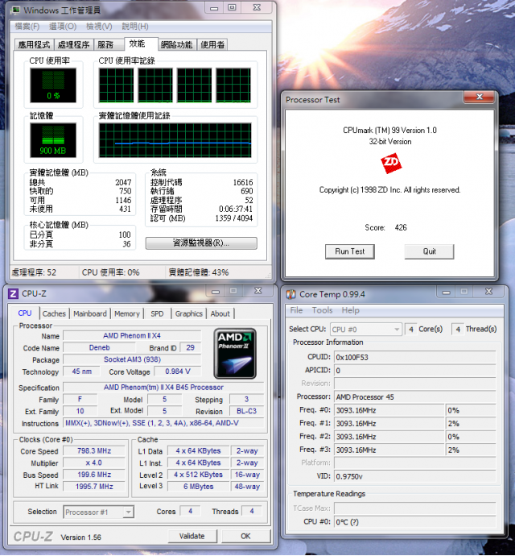Click the memory gauge showing 900 MB

coord(53,140)
